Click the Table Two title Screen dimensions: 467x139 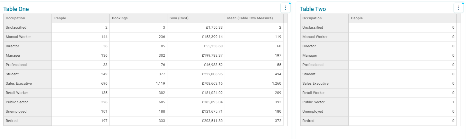[313, 9]
